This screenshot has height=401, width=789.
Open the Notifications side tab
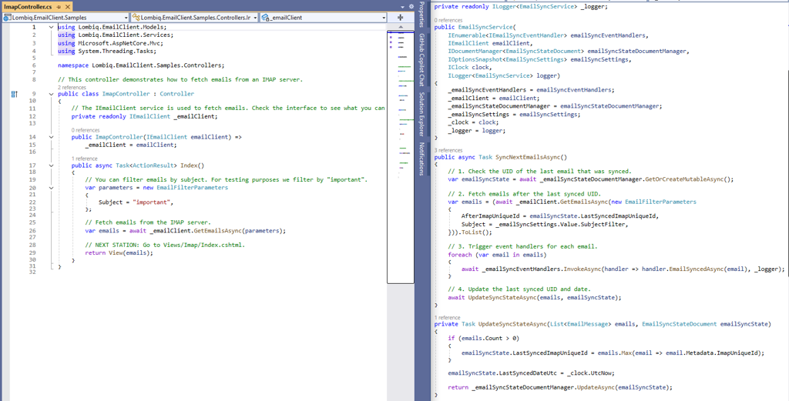pyautogui.click(x=421, y=159)
